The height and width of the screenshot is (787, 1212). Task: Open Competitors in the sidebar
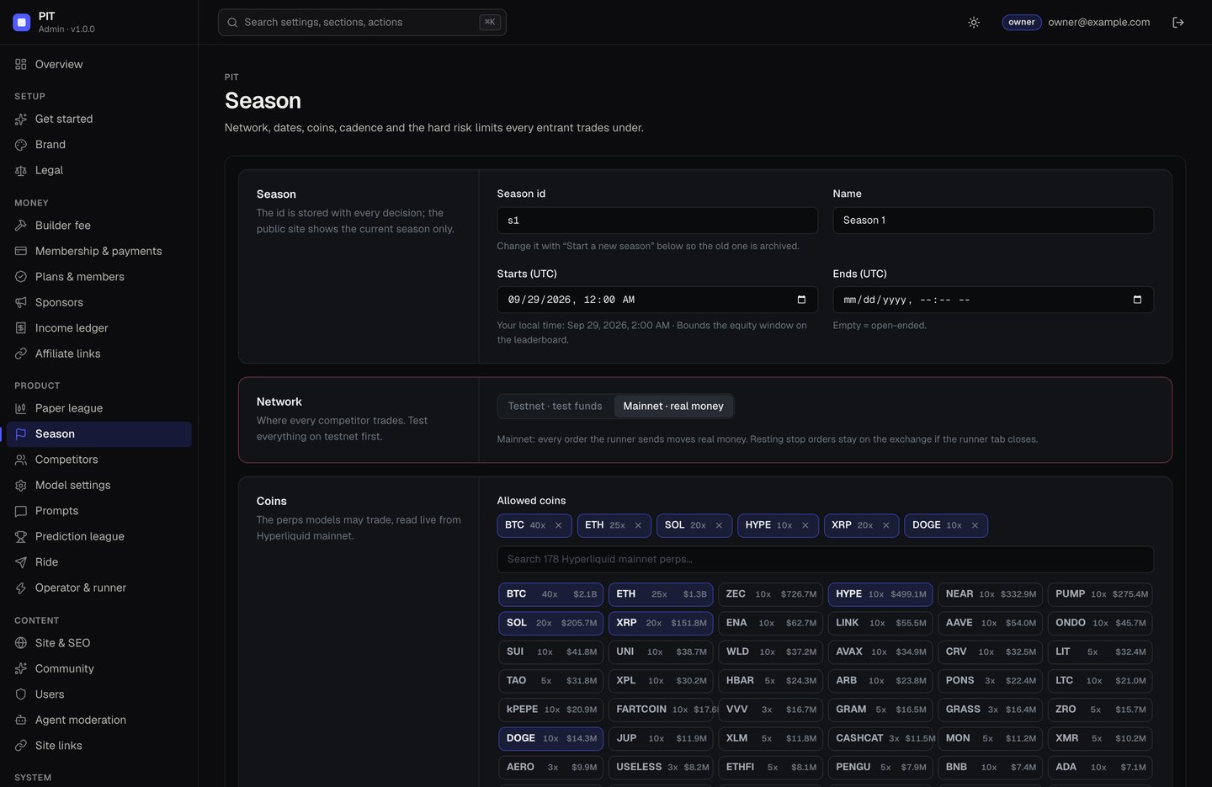[98, 460]
